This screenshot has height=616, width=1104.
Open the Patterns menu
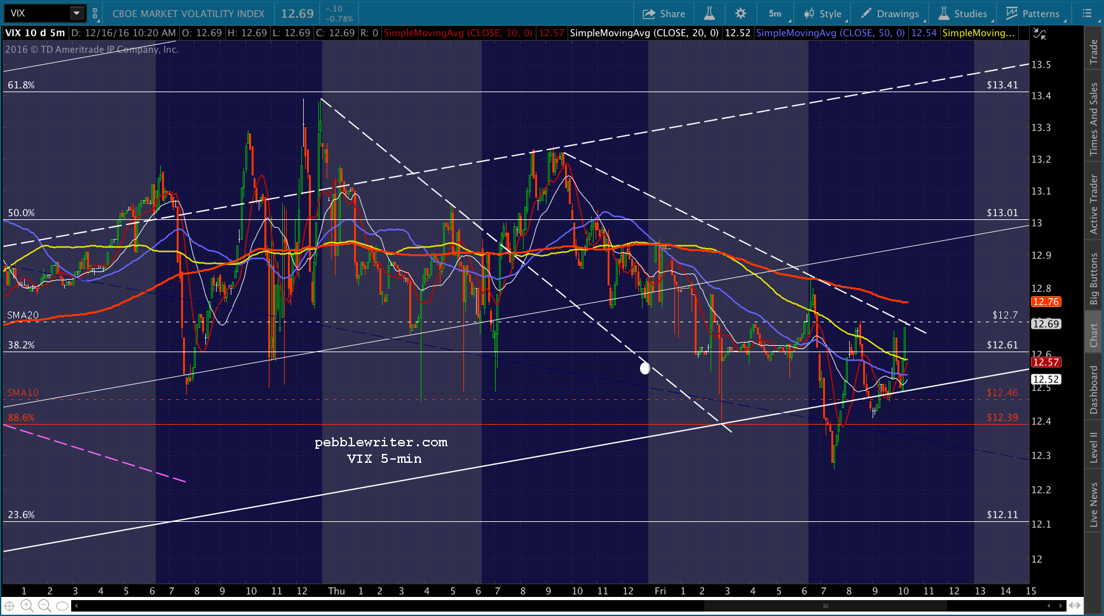point(1033,13)
